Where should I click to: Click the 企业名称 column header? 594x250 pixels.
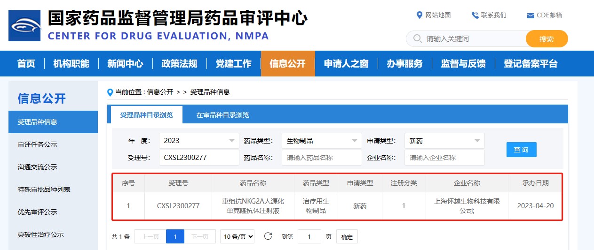pyautogui.click(x=467, y=183)
